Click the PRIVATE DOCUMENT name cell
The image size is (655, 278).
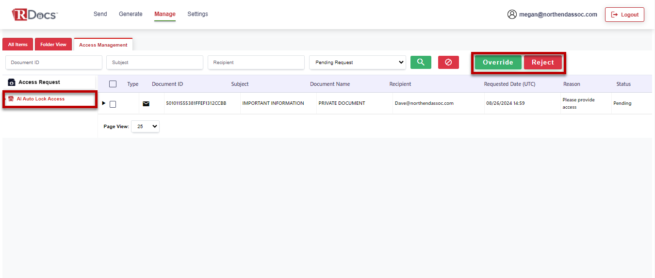pos(342,103)
